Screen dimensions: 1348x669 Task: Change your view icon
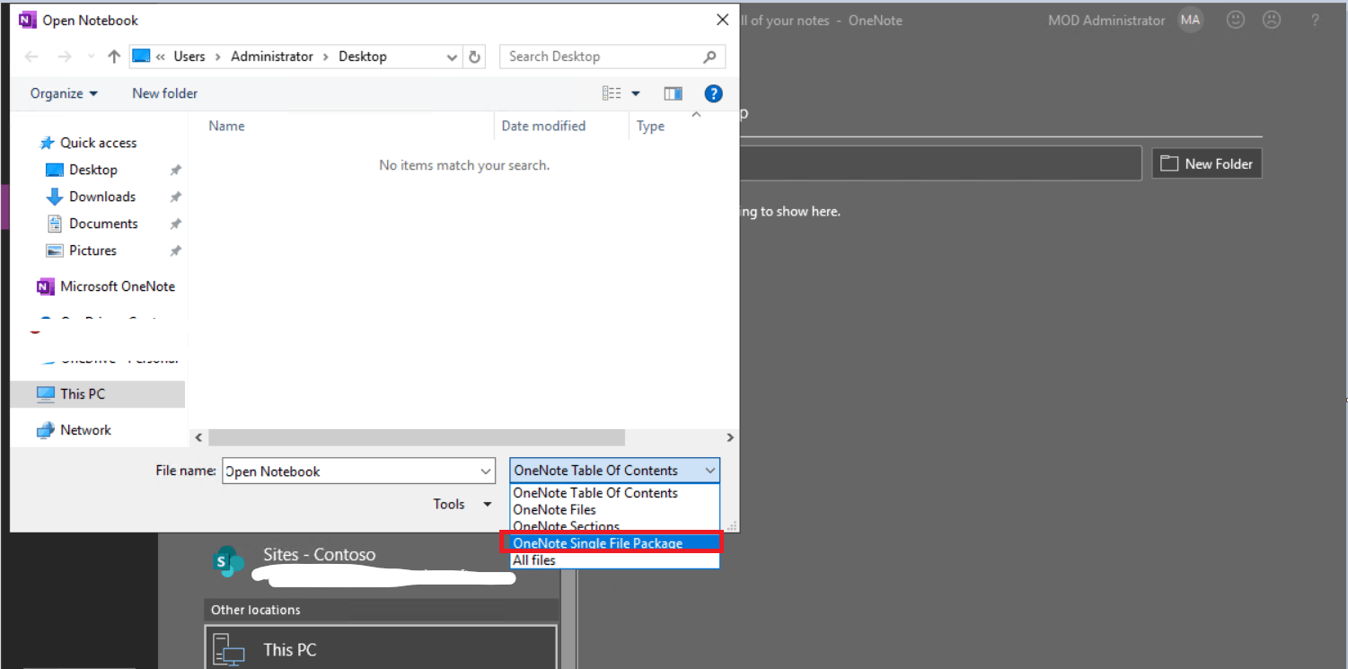pos(612,93)
